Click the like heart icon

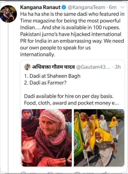(x=78, y=173)
